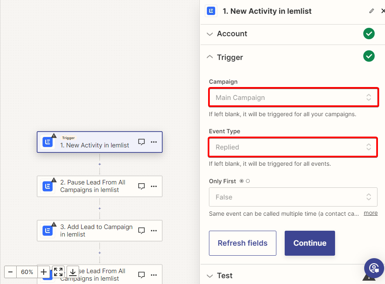Open the Only First dropdown showing False
The width and height of the screenshot is (385, 284).
click(293, 197)
